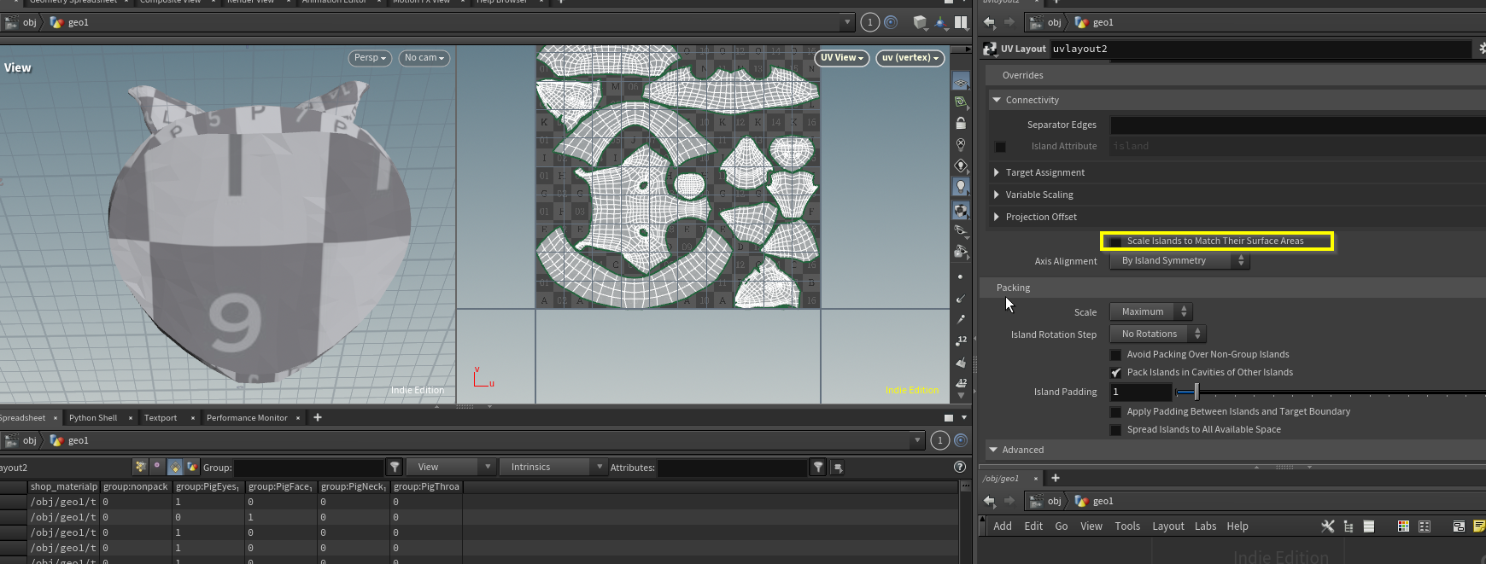Enable Scale Islands to Match Surface Areas

[1115, 241]
